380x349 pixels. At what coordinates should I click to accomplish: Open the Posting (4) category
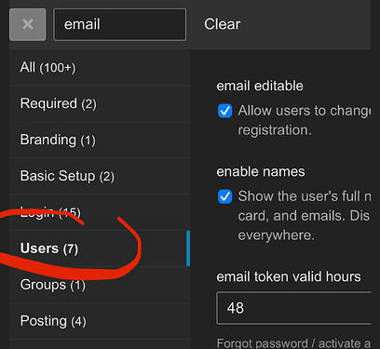pos(100,321)
